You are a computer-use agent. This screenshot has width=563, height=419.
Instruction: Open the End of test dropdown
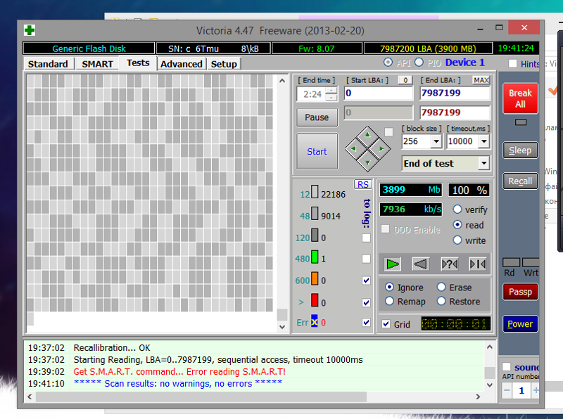tap(483, 163)
